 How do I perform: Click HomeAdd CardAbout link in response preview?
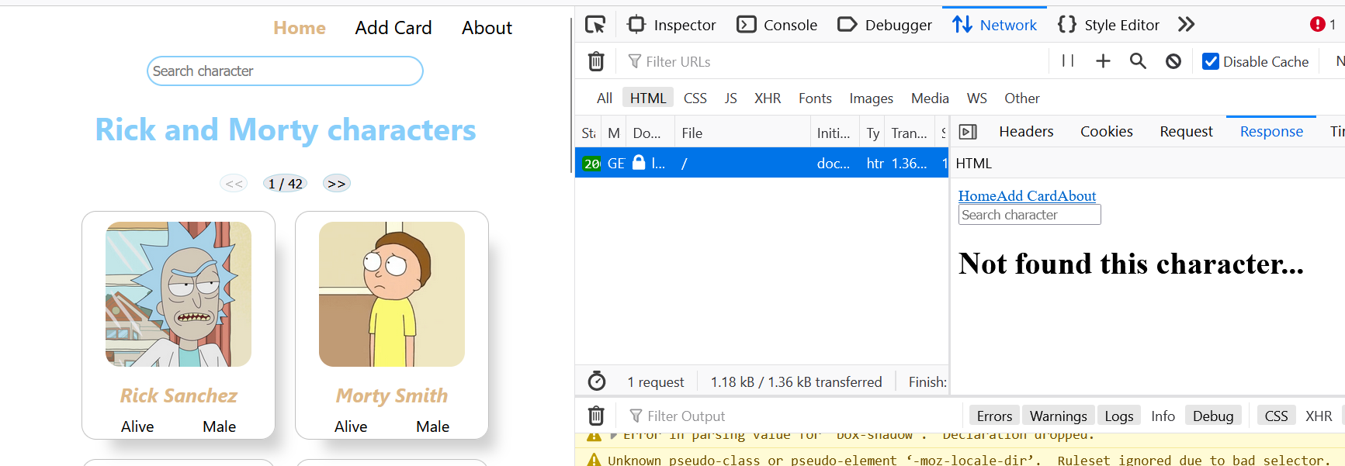[x=1027, y=196]
